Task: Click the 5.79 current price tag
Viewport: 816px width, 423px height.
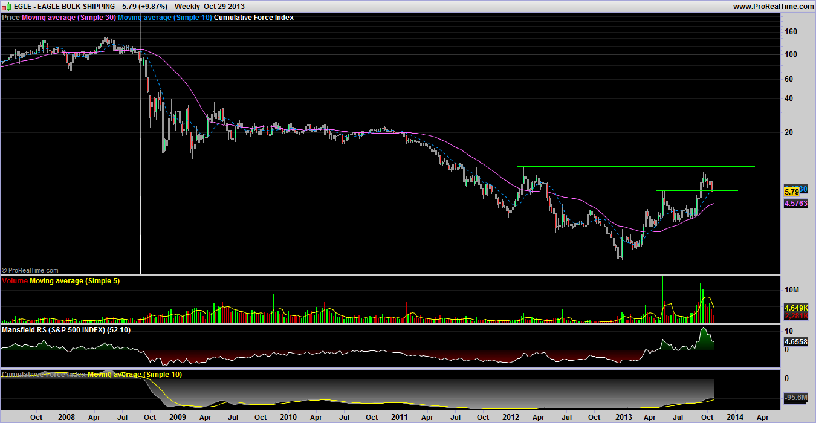Action: [x=791, y=192]
